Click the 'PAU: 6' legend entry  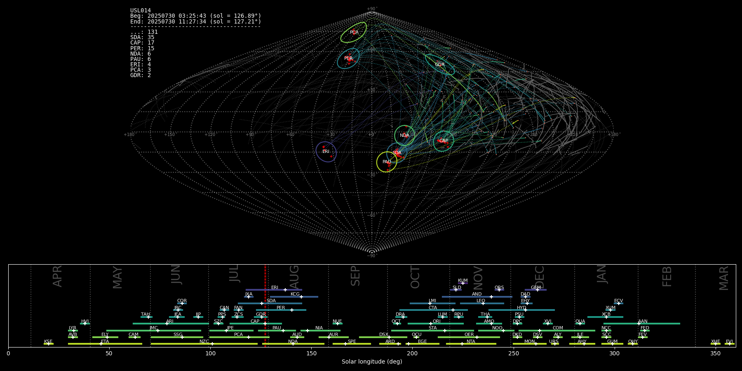coord(141,59)
